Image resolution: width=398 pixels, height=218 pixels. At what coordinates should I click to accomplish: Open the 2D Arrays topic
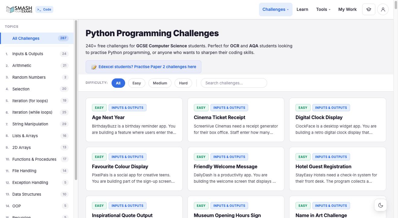click(x=37, y=147)
